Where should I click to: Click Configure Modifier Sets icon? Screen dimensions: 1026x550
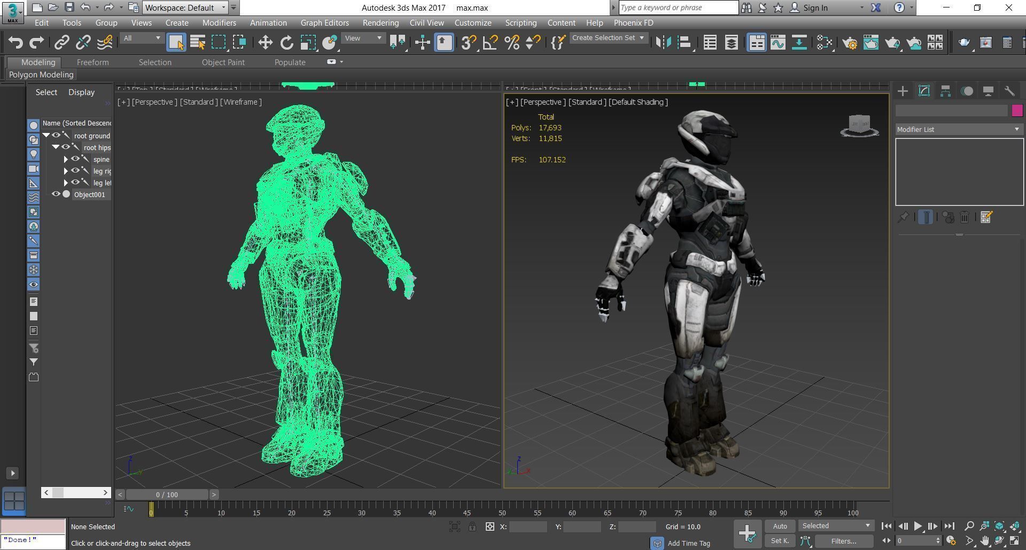point(986,217)
